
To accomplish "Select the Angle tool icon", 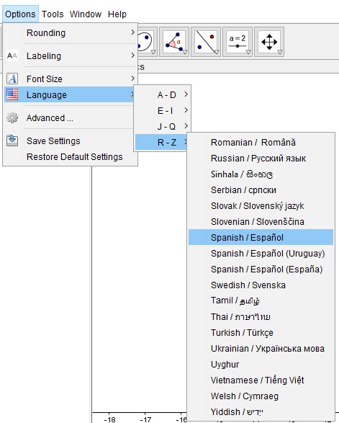I will tap(173, 42).
